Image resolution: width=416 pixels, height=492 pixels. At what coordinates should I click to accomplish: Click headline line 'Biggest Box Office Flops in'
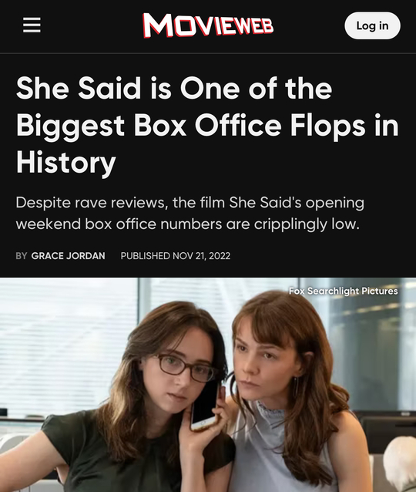[x=207, y=127]
